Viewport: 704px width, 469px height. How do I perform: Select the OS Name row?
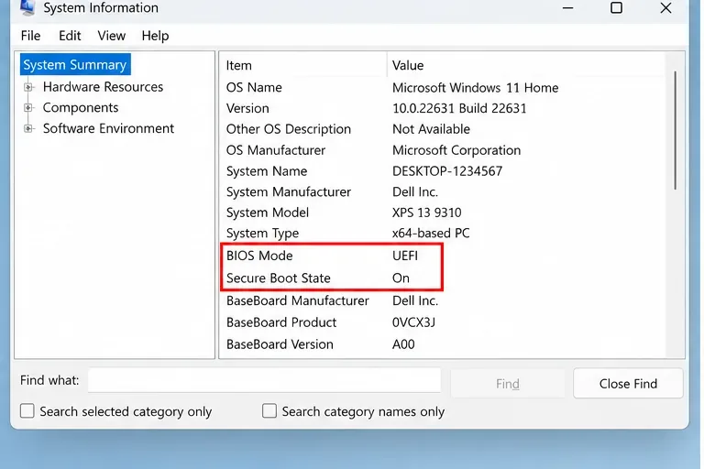click(442, 88)
